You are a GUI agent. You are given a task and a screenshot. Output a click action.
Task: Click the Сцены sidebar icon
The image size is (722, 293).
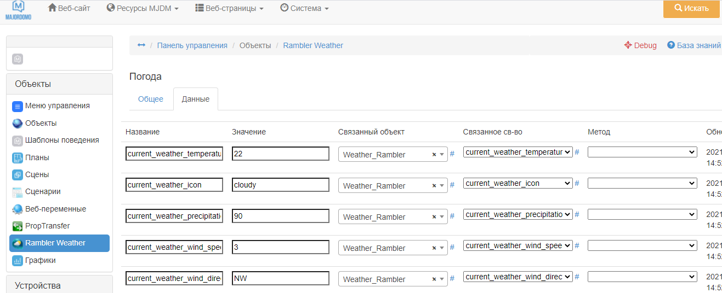(17, 175)
